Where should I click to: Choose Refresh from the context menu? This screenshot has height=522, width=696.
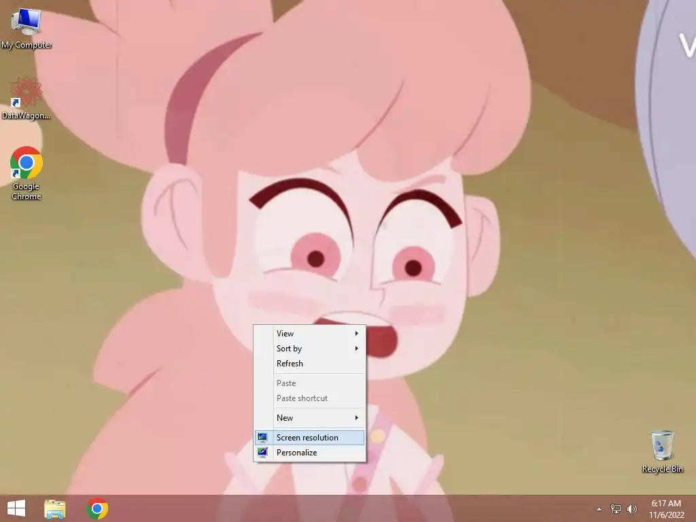point(310,364)
